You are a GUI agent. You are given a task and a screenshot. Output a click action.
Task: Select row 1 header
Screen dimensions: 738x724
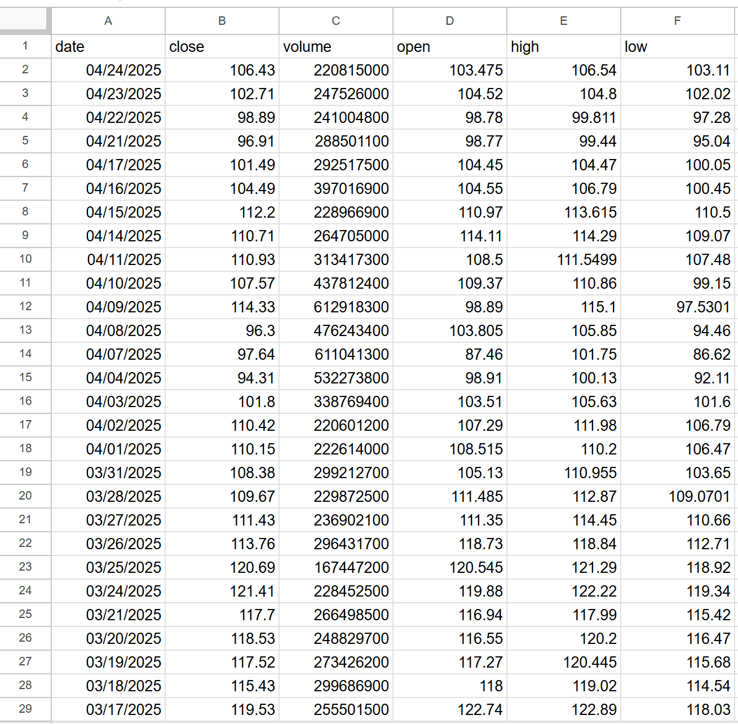click(x=25, y=46)
